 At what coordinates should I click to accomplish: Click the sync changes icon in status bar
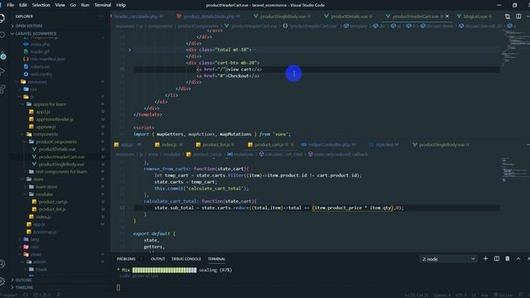[26, 295]
